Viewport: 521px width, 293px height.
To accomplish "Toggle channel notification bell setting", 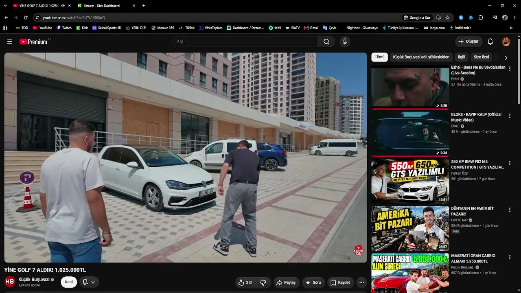I will coord(89,282).
